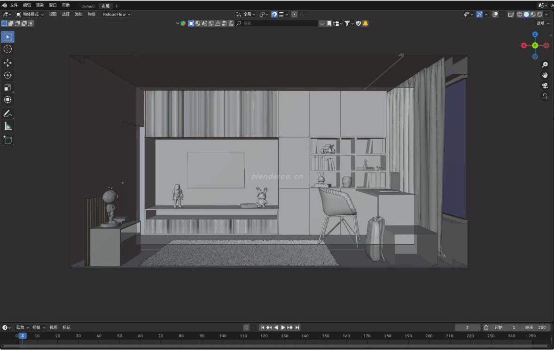Jump to timeline start frame button
This screenshot has width=554, height=350.
point(262,327)
